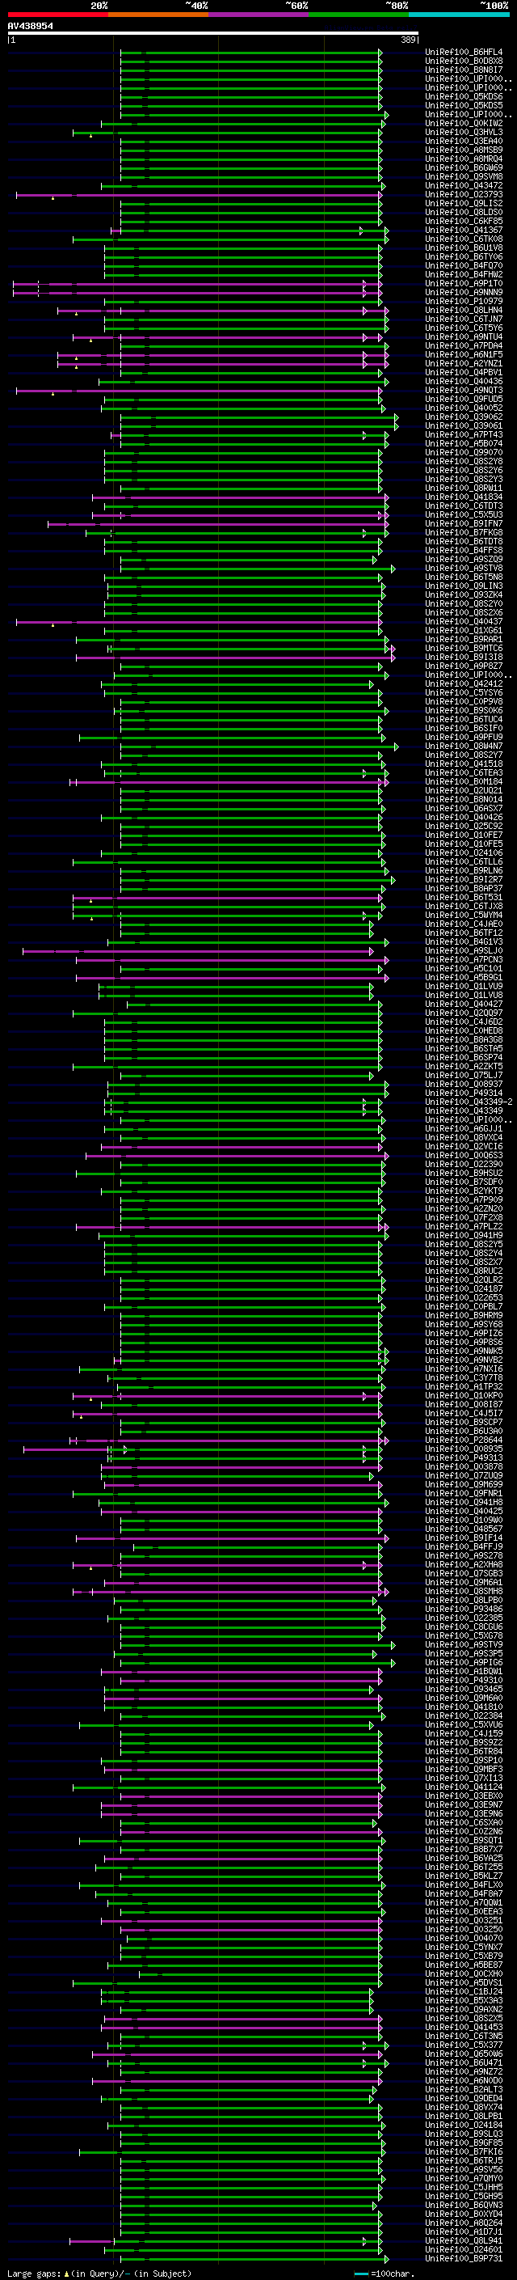The image size is (517, 2280).
Task: Select hit label UniRef100_A9NNN9
Action: (464, 293)
